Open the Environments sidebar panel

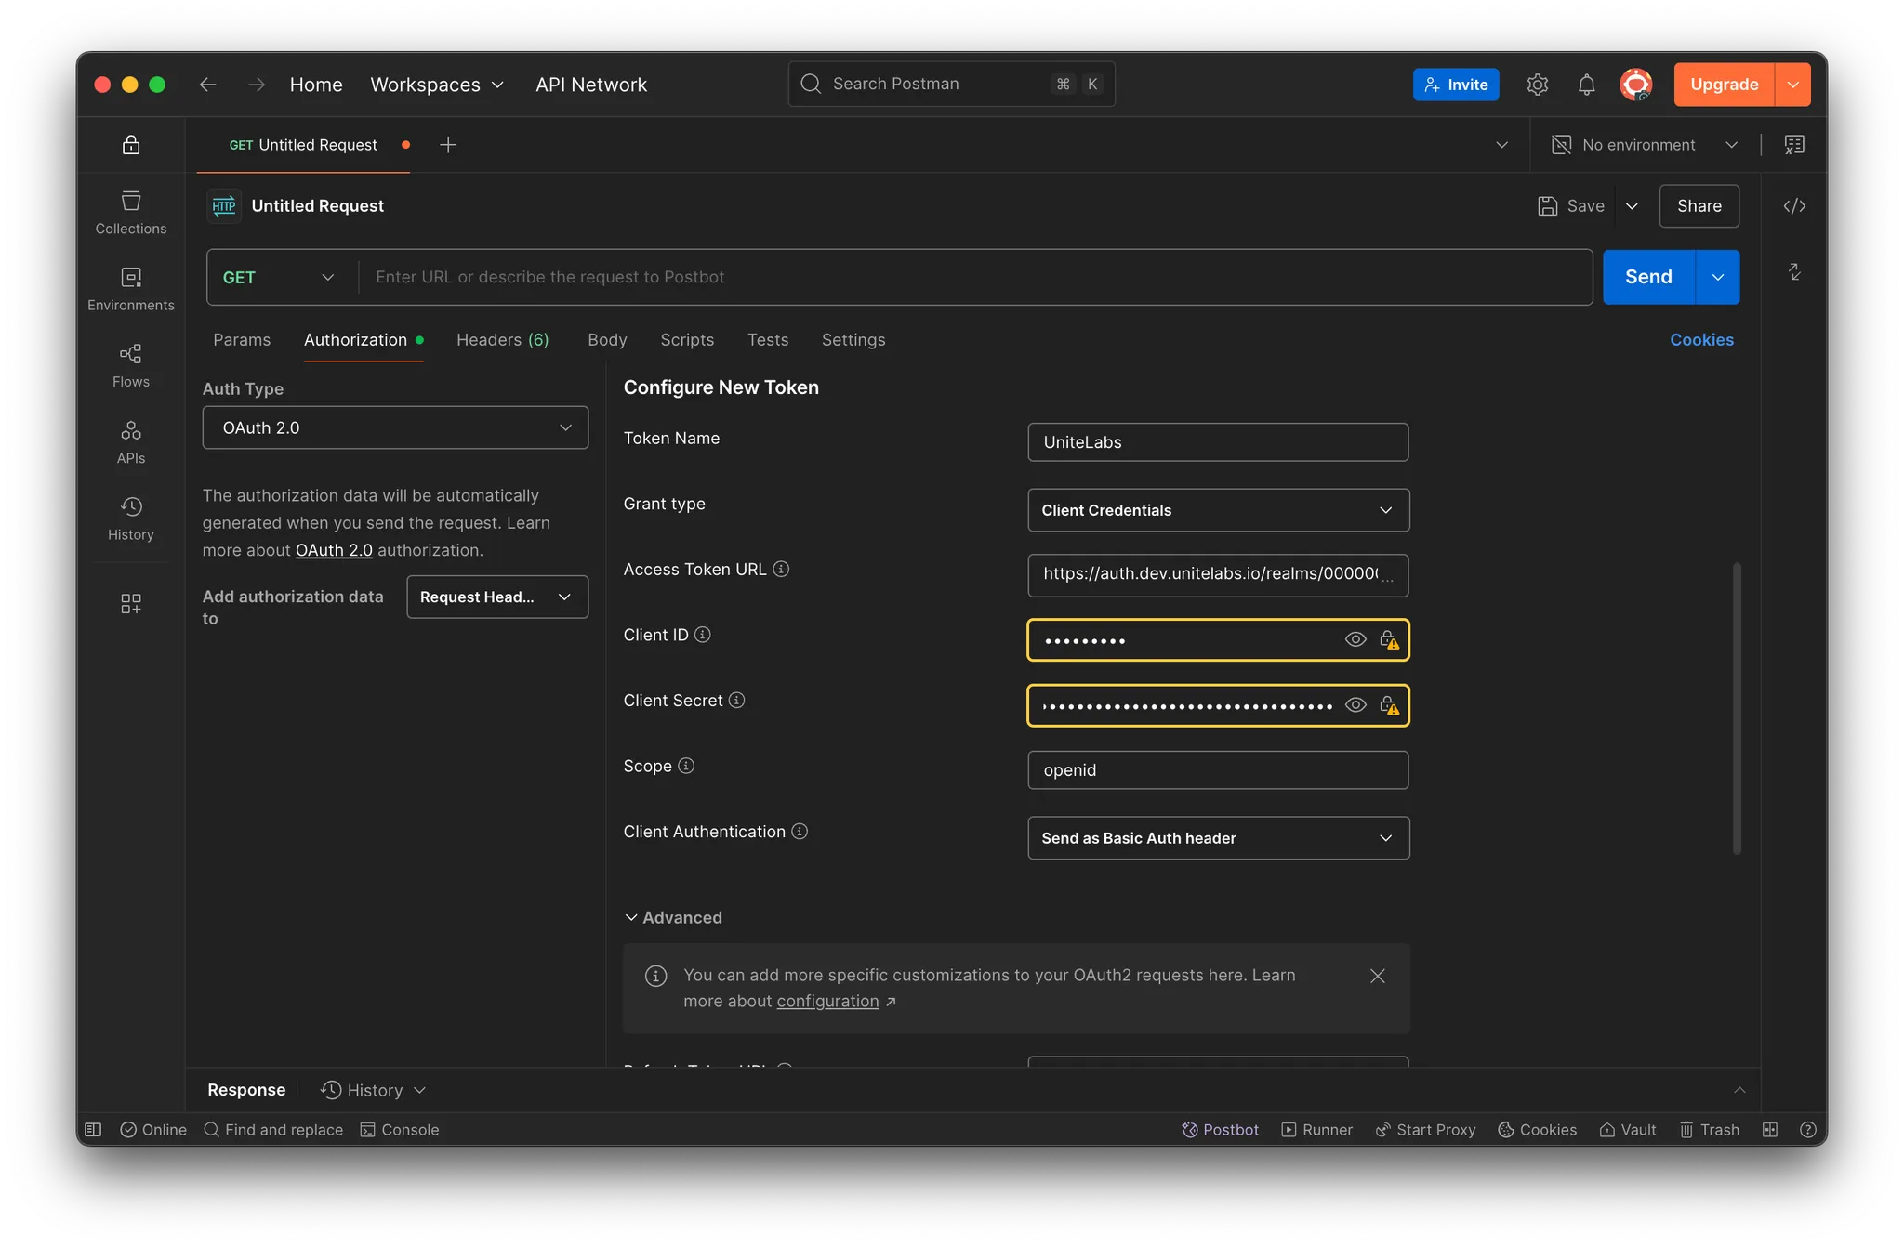click(130, 289)
